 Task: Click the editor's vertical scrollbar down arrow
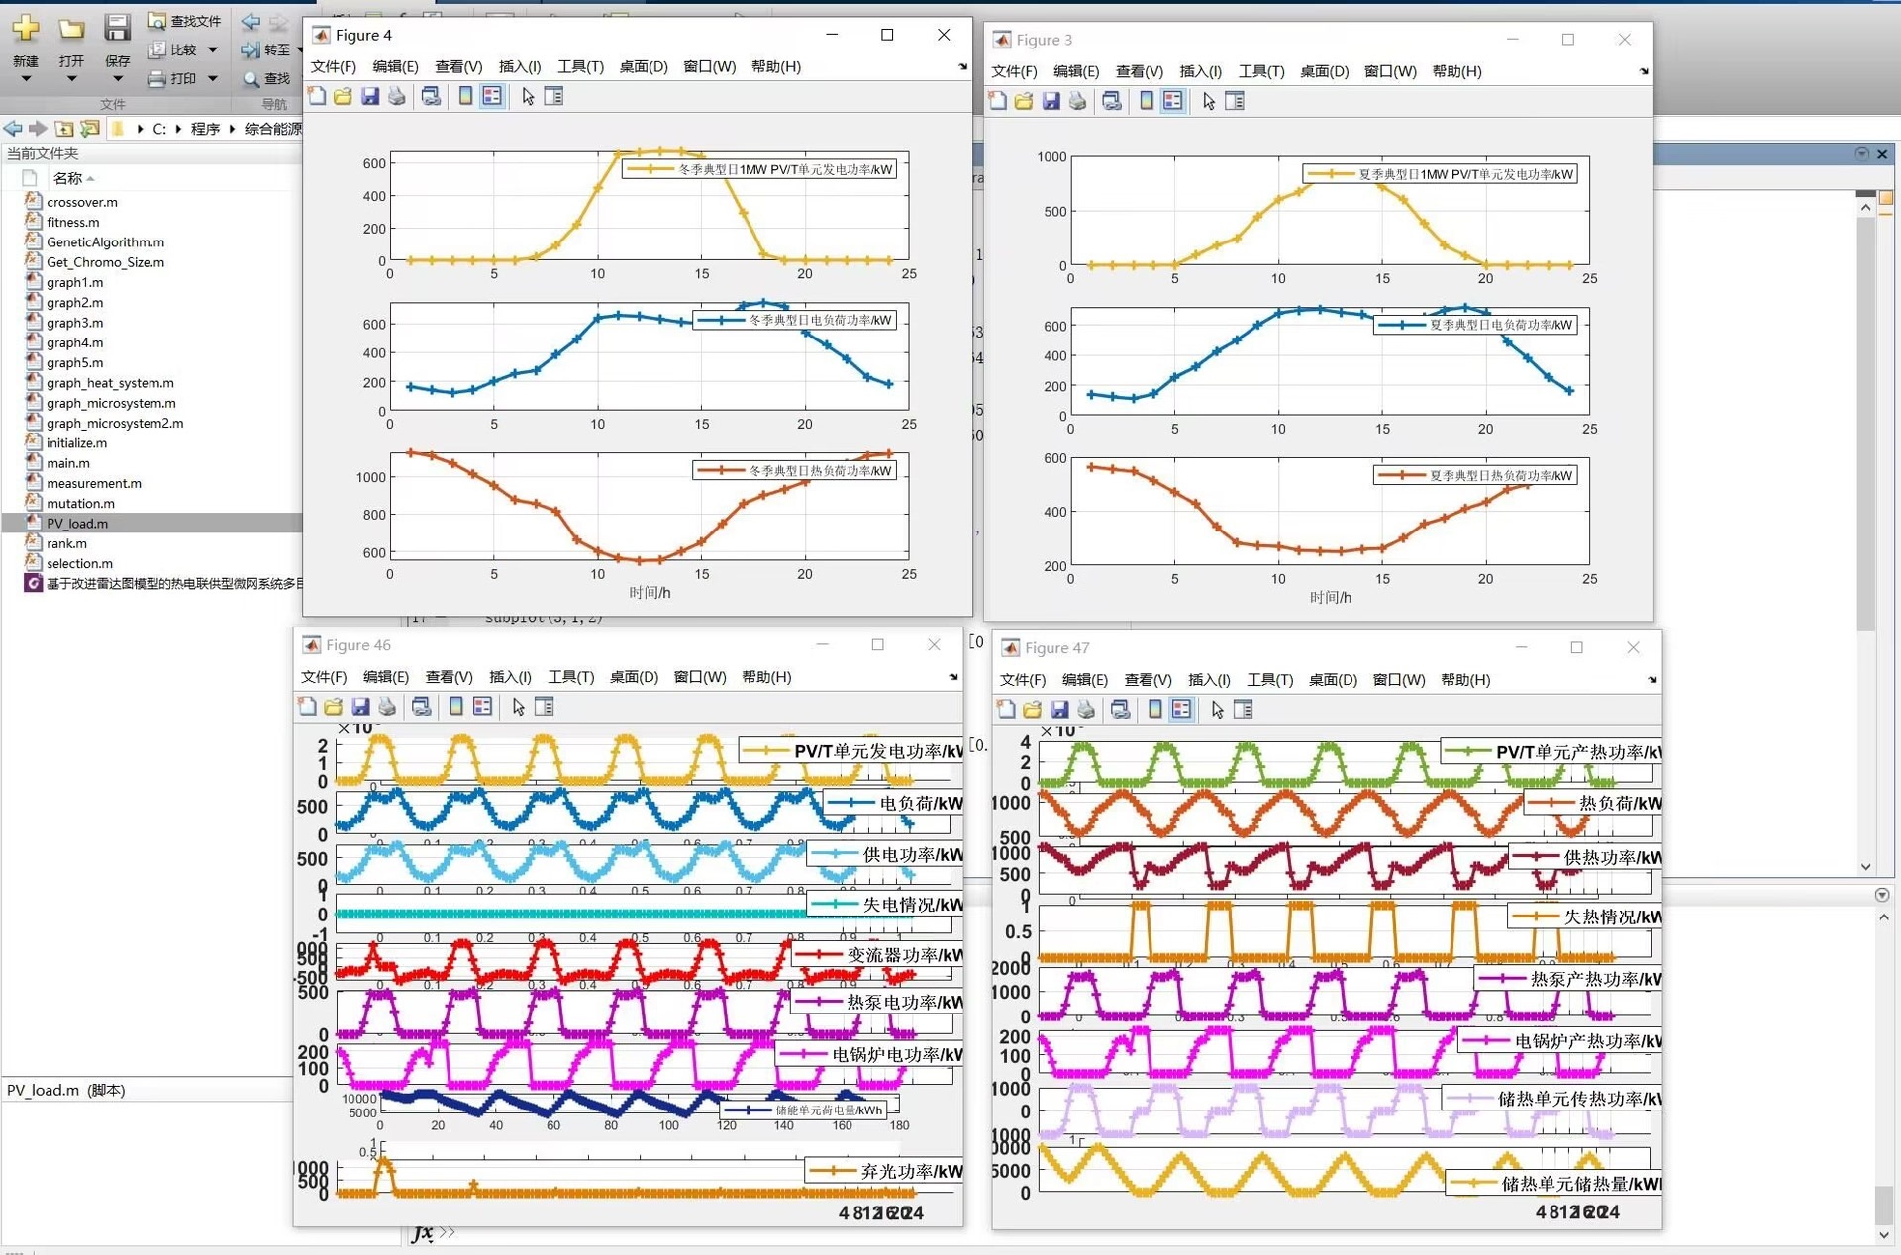pyautogui.click(x=1865, y=867)
